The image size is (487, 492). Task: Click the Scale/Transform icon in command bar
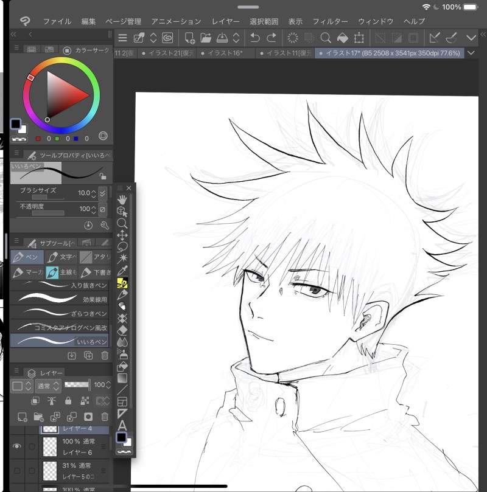(359, 38)
